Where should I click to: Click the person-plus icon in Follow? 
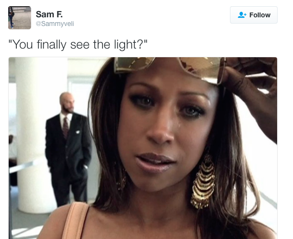pyautogui.click(x=242, y=15)
